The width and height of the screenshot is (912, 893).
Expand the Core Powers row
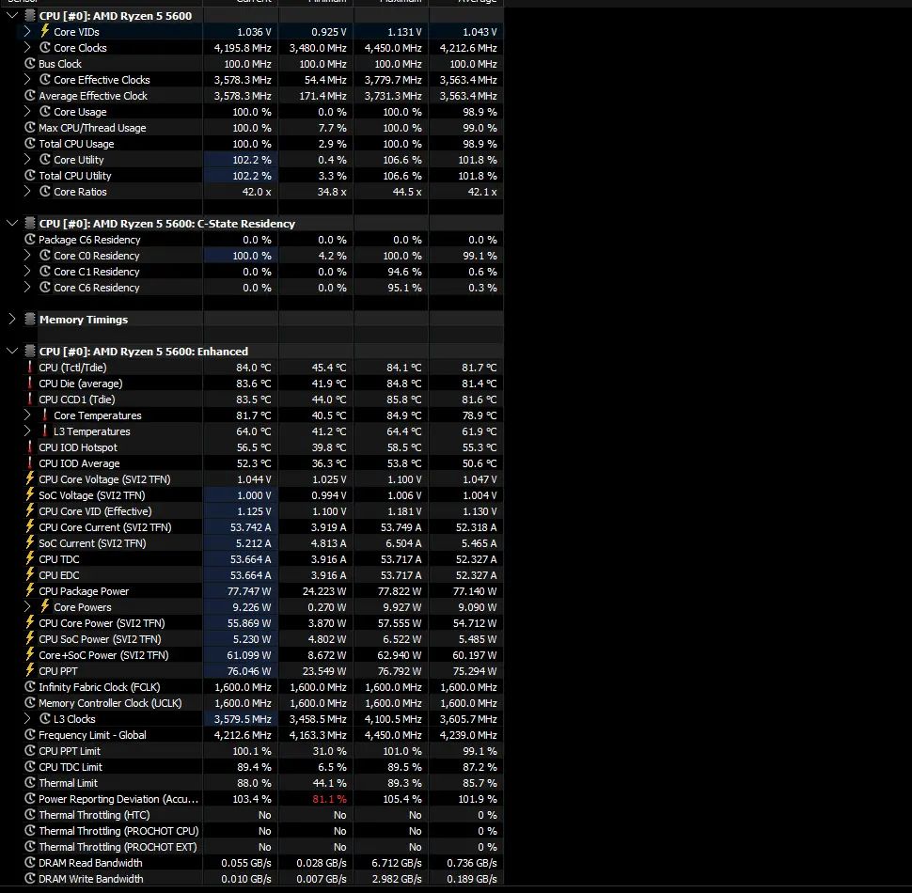26,607
